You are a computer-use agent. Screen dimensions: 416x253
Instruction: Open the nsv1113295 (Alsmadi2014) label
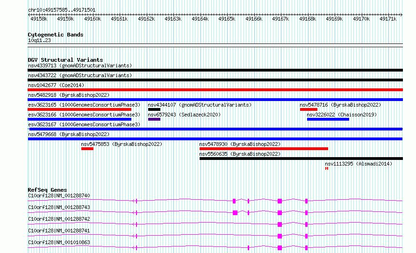pos(359,164)
